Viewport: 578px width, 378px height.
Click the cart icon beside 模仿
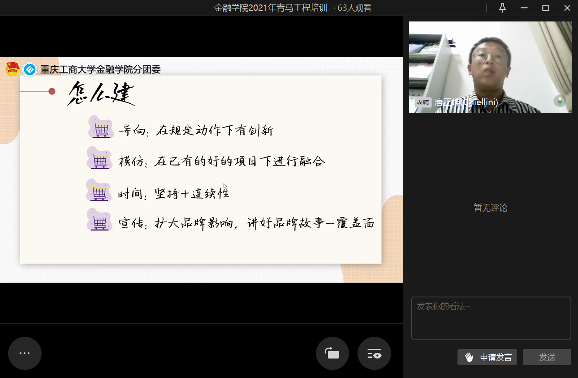[x=99, y=159]
